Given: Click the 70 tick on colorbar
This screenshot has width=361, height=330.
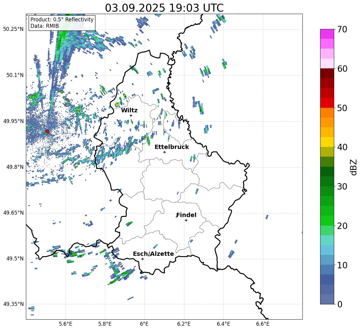Looking at the screenshot, I should pos(342,29).
